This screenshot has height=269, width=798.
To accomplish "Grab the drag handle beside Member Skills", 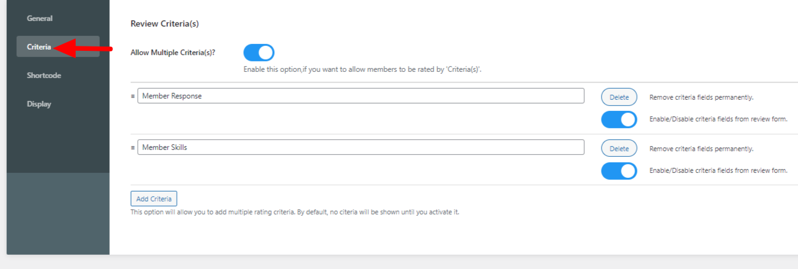I will click(x=133, y=148).
